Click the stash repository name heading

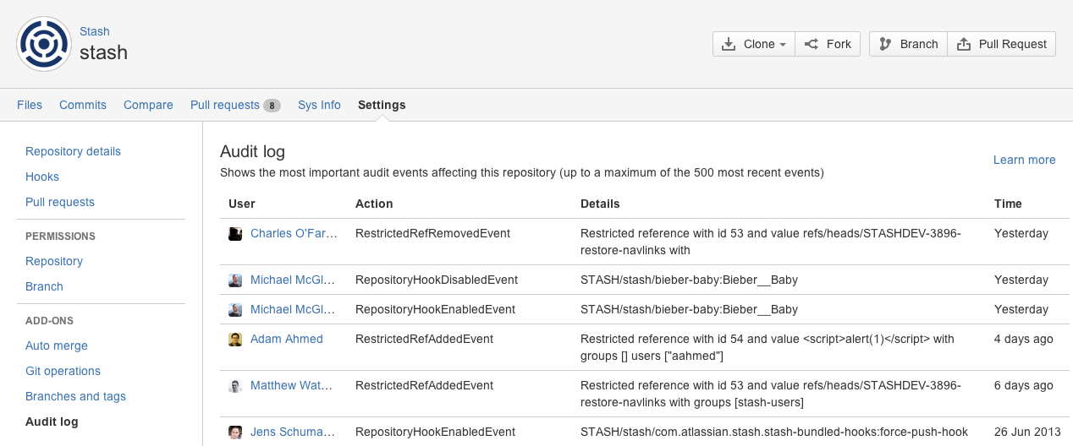[103, 52]
